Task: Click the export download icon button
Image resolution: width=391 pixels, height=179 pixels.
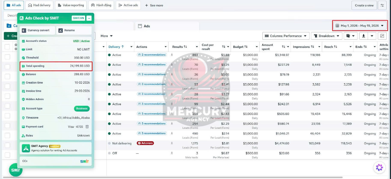Action: (363, 36)
